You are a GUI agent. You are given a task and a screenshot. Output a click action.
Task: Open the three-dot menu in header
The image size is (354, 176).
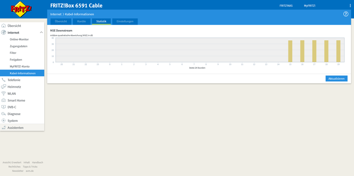(350, 6)
